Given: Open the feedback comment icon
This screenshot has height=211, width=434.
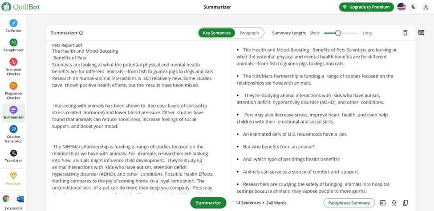Looking at the screenshot, I should pos(421,33).
